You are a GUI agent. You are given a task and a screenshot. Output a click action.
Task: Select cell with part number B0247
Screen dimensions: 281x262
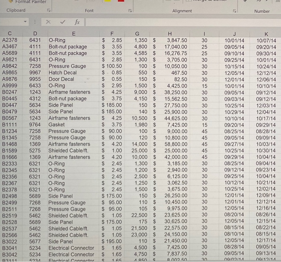pos(10,92)
